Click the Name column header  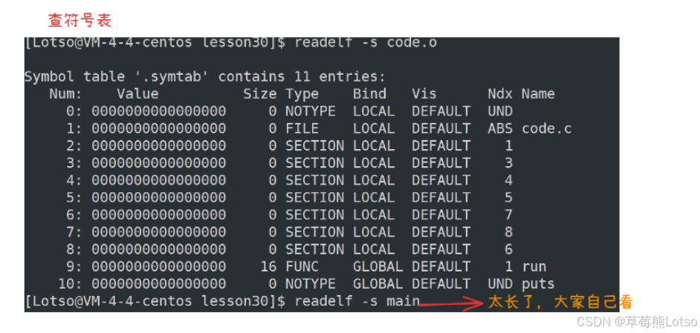pos(538,94)
